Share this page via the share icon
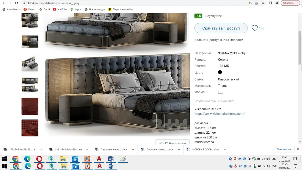The width and height of the screenshot is (302, 170). coord(257,3)
